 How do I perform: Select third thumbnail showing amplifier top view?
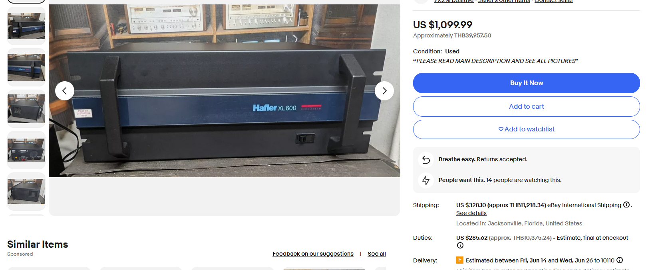26,109
